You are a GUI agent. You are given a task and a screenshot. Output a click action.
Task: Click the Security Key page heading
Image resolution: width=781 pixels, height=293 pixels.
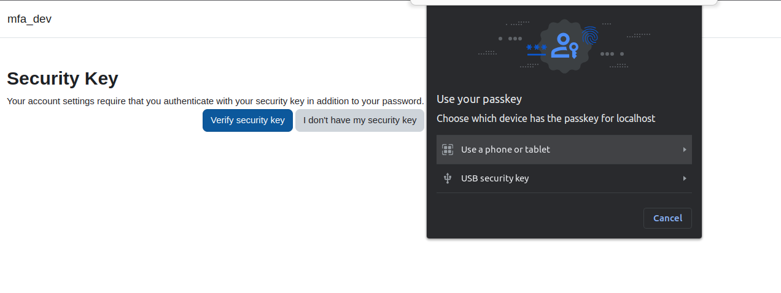63,78
